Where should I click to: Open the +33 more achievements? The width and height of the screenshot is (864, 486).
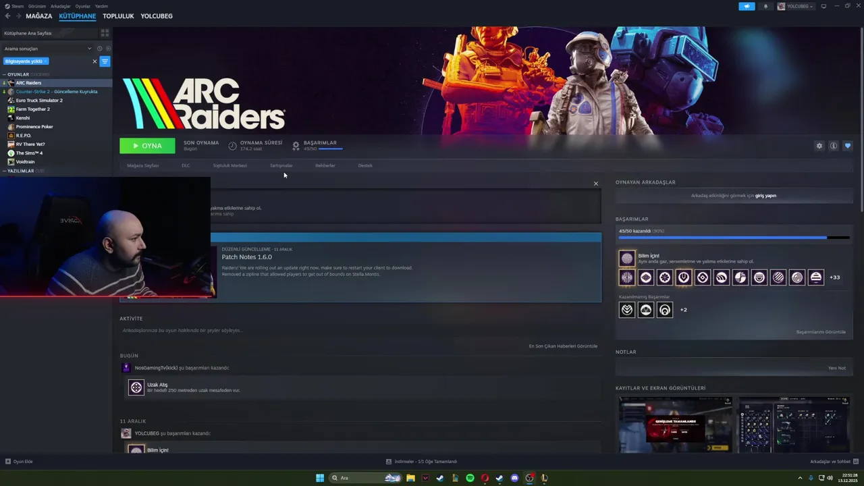[x=835, y=277]
